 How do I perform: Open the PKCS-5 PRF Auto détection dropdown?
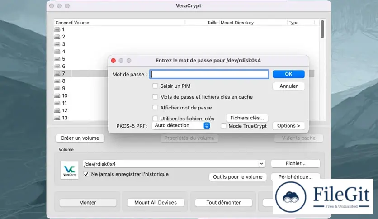point(181,125)
